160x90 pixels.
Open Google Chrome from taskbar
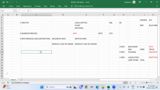coord(86,87)
